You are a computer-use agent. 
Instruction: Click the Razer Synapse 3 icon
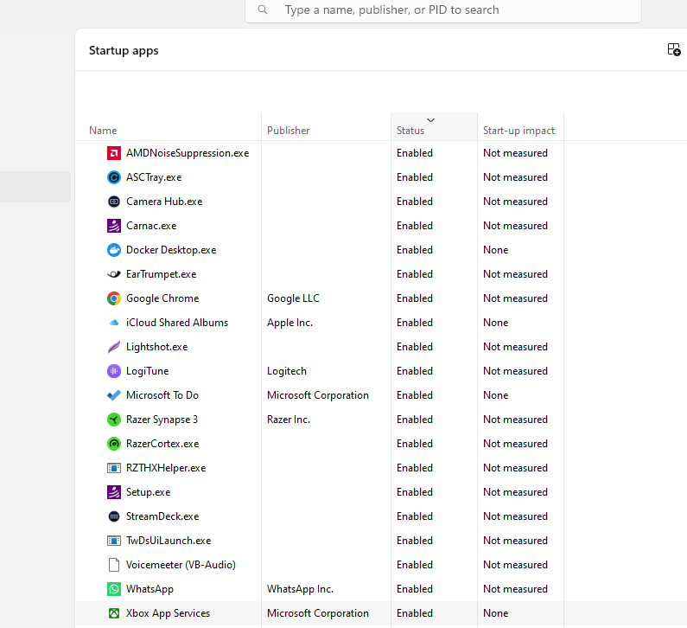tap(114, 420)
